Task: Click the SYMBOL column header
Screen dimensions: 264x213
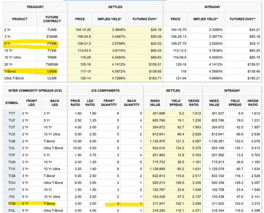Action: point(12,102)
